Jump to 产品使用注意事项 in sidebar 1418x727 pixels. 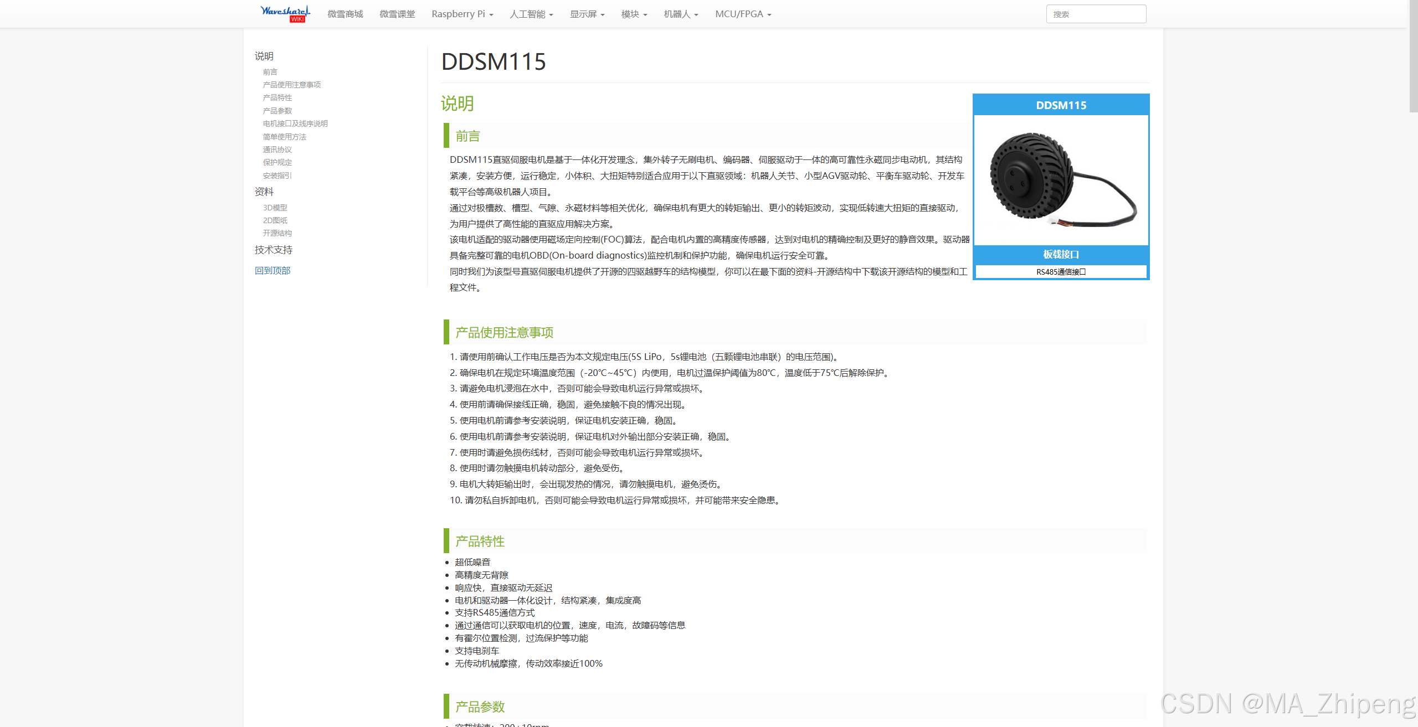coord(291,85)
